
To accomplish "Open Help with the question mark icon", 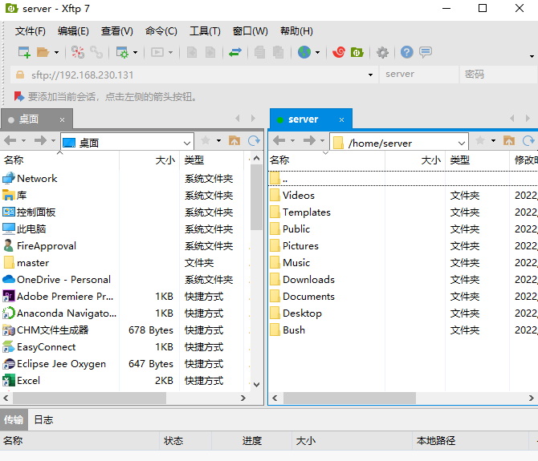I will click(x=406, y=52).
